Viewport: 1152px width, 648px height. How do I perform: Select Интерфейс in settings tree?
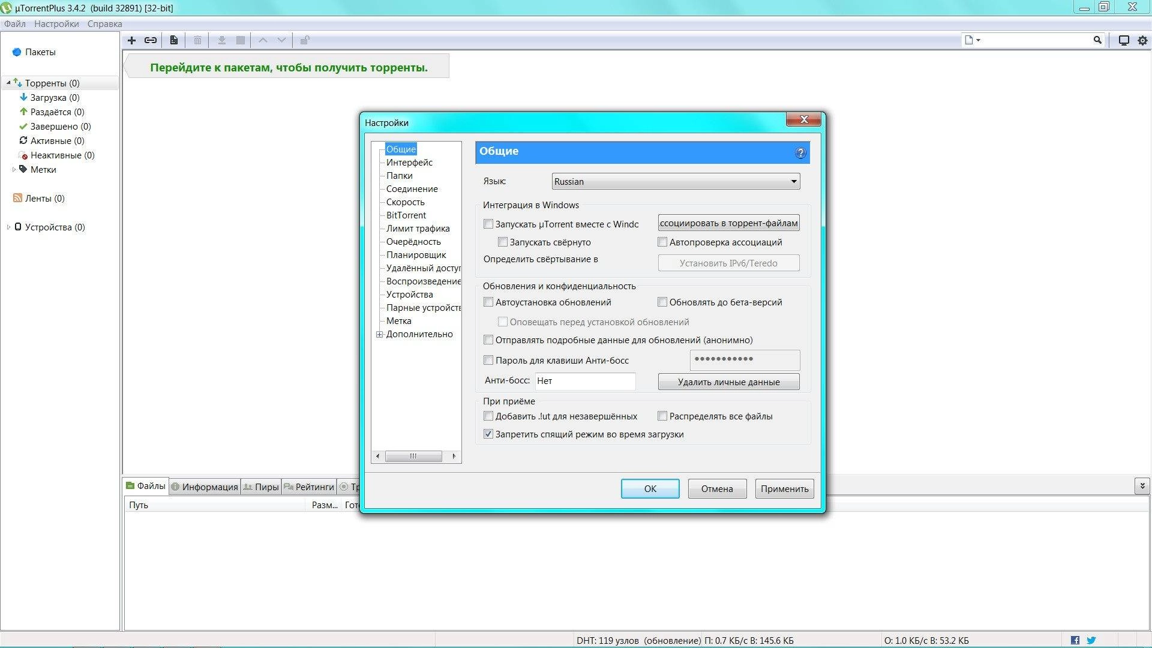pyautogui.click(x=409, y=163)
